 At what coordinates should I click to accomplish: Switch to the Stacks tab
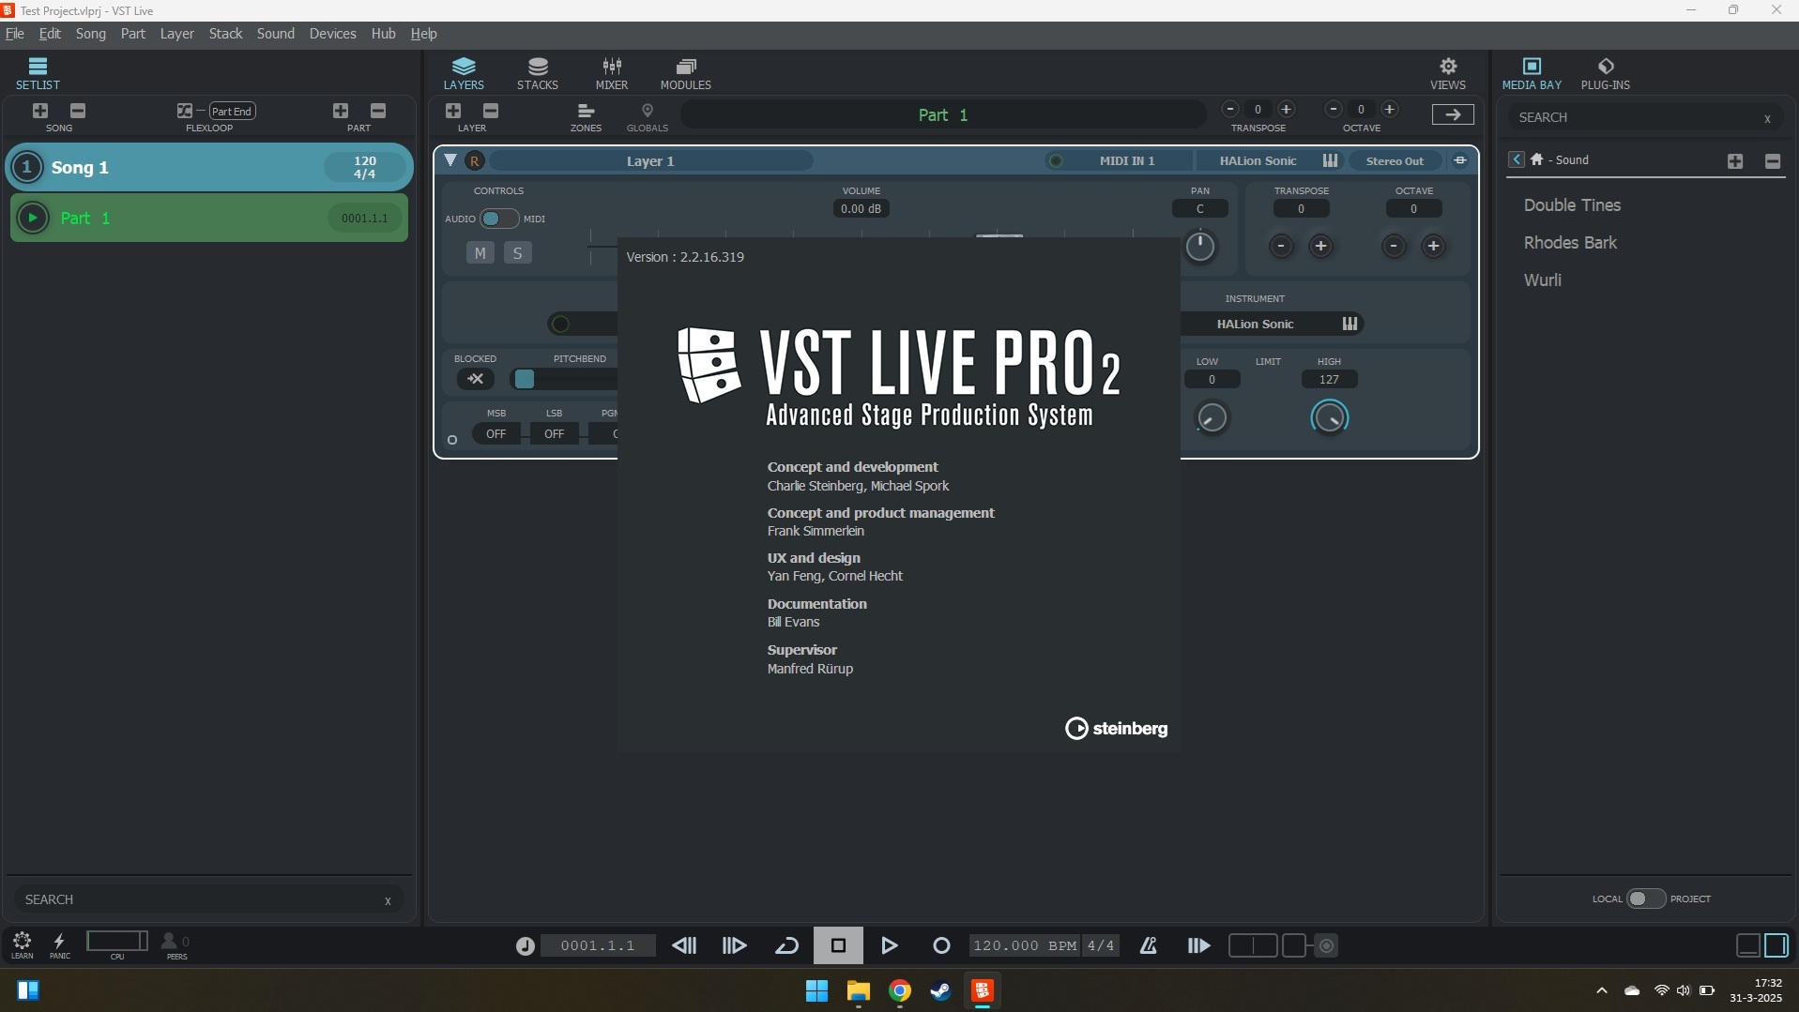[x=538, y=73]
